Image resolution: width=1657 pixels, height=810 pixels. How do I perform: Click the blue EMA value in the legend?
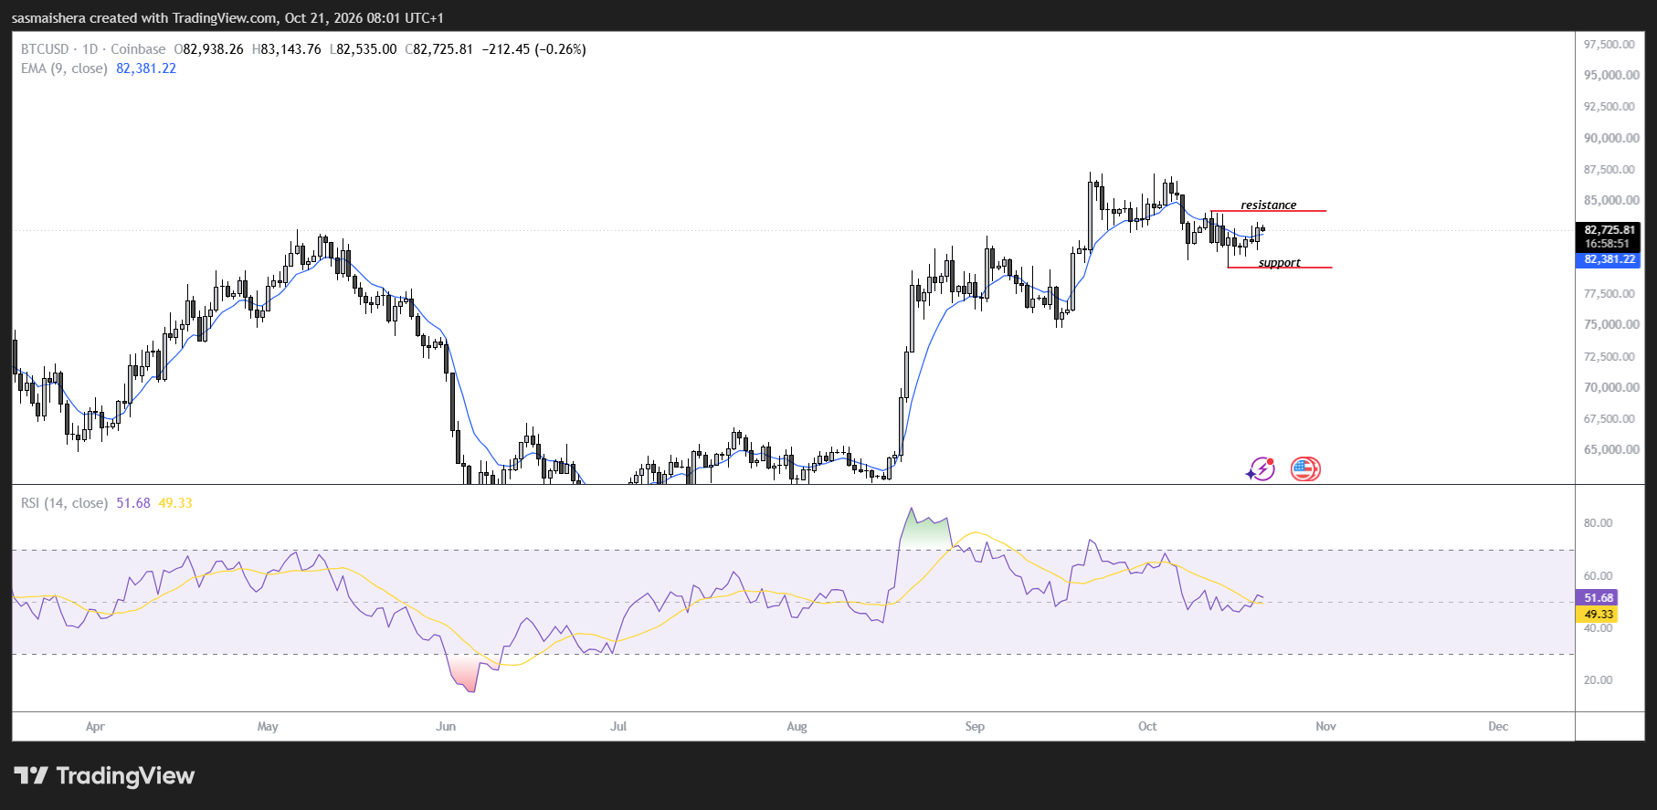point(146,68)
